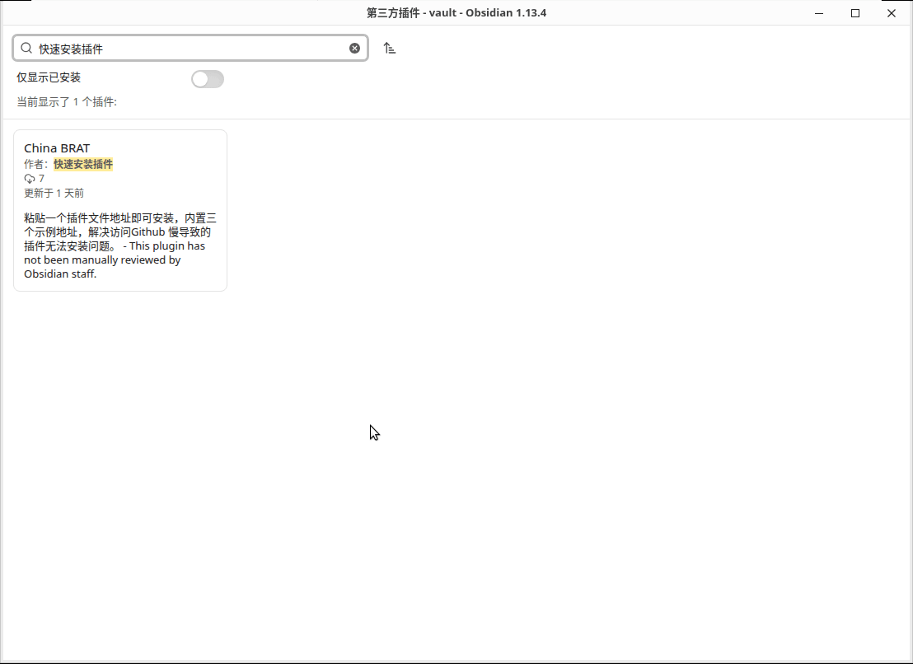Click the China BRAT plugin title
This screenshot has width=913, height=664.
point(57,147)
